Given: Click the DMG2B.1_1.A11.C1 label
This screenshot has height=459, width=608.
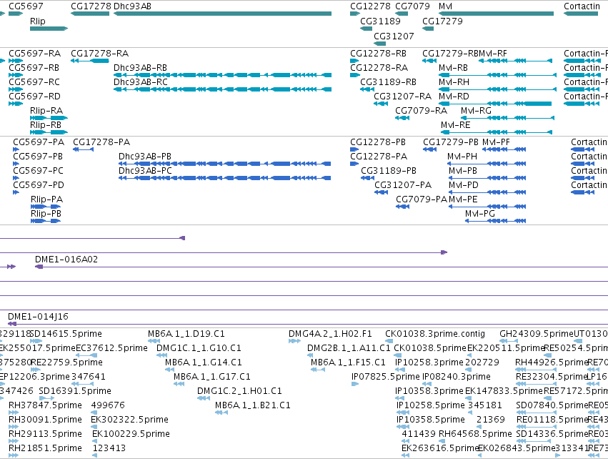Looking at the screenshot, I should (349, 348).
